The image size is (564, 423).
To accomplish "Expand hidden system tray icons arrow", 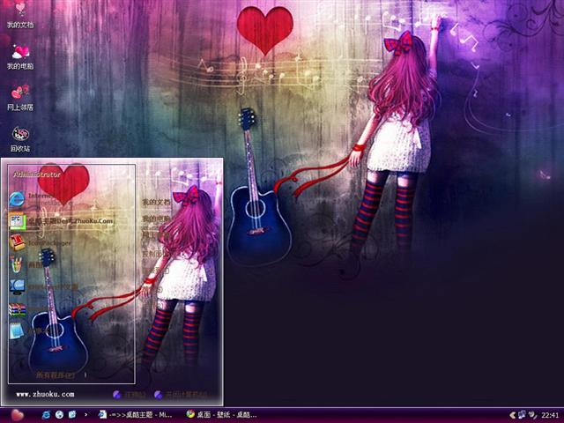I will (513, 415).
